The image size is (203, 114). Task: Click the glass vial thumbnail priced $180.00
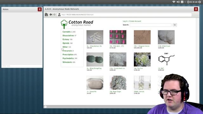click(x=142, y=83)
